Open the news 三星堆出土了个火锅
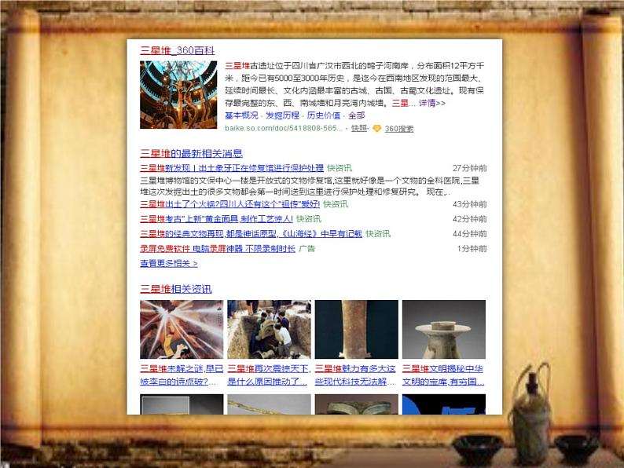624x468 pixels. tap(230, 204)
